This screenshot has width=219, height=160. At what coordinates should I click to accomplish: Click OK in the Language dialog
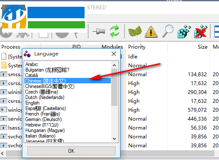coord(71,151)
